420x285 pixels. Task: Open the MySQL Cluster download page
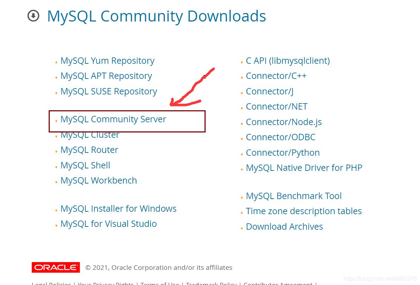click(x=90, y=135)
